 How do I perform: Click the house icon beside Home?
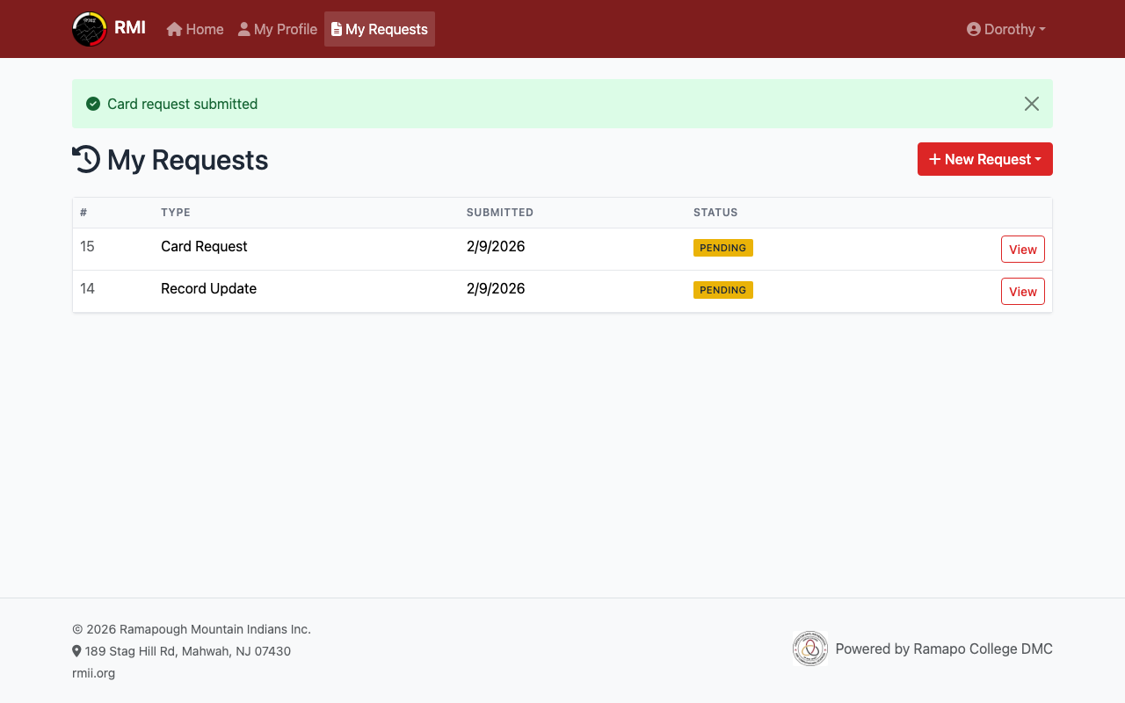[x=174, y=29]
